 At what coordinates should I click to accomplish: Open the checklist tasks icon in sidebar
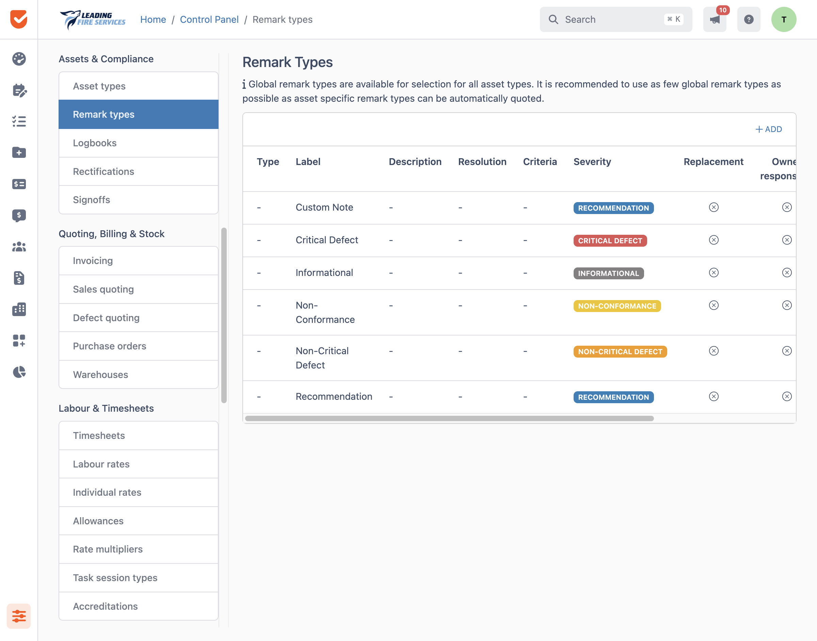(19, 121)
